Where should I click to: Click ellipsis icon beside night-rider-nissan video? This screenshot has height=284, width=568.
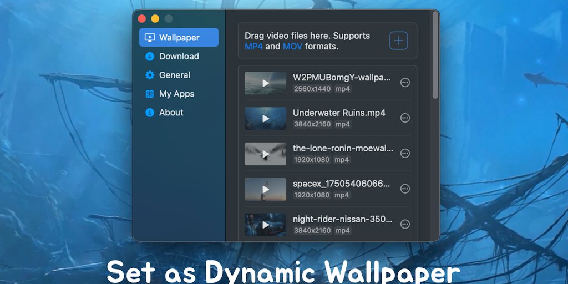click(x=405, y=224)
